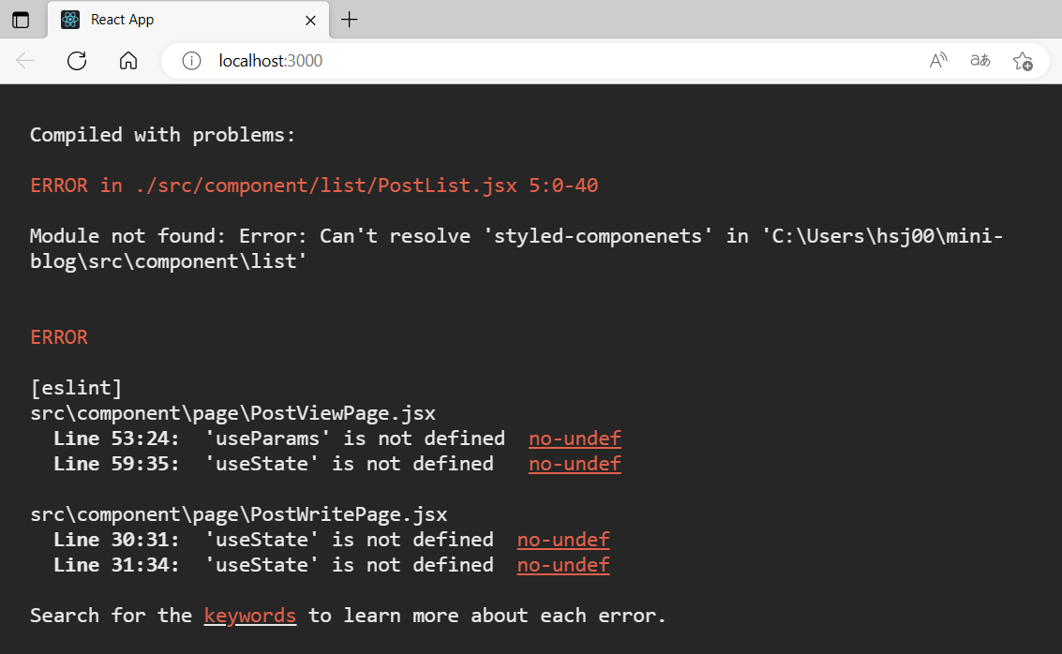Start Read aloud from address bar
The image size is (1062, 654).
pos(938,61)
